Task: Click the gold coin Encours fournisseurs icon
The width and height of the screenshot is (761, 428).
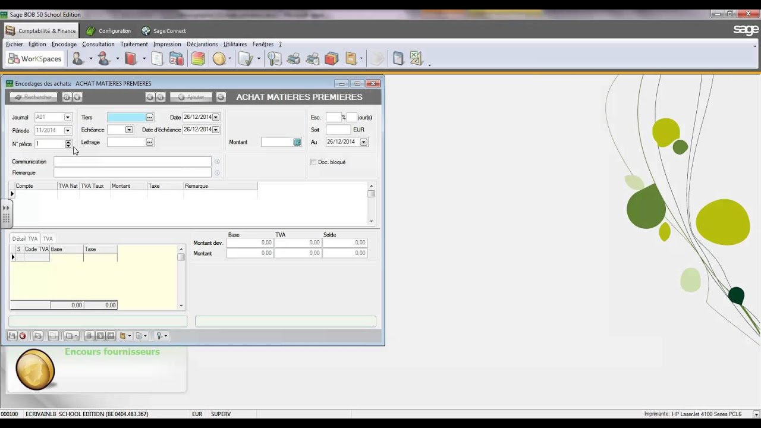Action: tap(35, 370)
